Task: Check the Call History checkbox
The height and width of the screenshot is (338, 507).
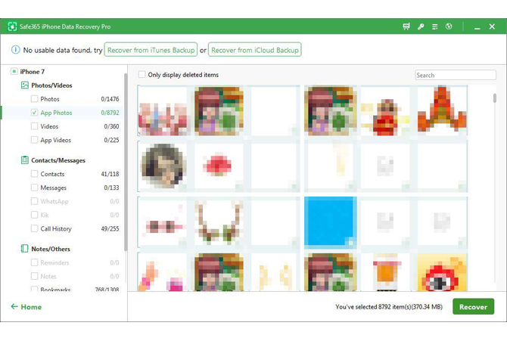Action: 34,228
